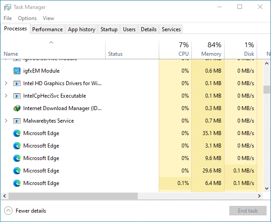The height and width of the screenshot is (222, 271).
Task: Select IntelCpHeciSvc Executable process name
Action: [55, 96]
